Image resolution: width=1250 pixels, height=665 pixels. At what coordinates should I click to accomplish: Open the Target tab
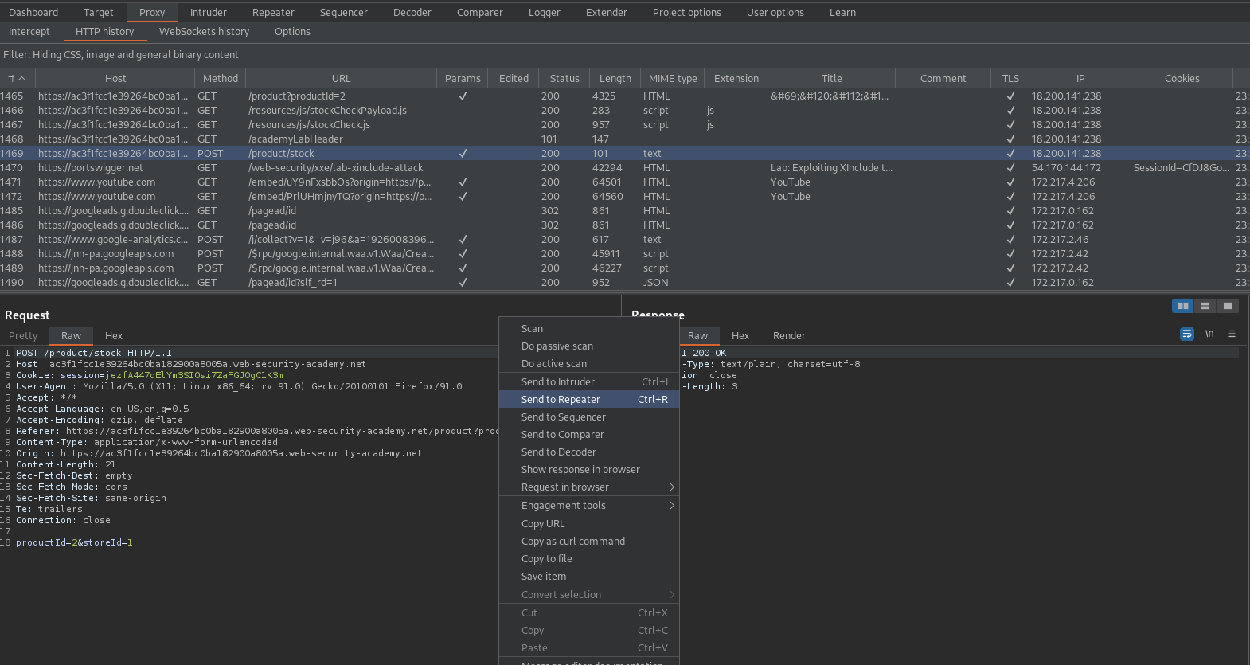click(99, 12)
